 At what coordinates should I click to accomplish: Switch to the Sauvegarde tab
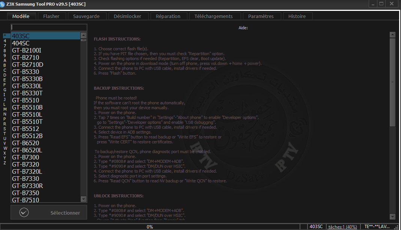click(x=86, y=16)
